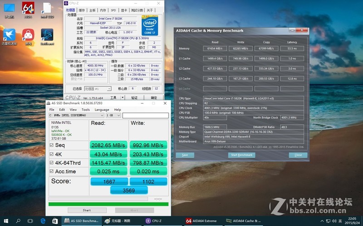Open Task View from the taskbar
This screenshot has height=226, width=363.
pyautogui.click(x=30, y=221)
